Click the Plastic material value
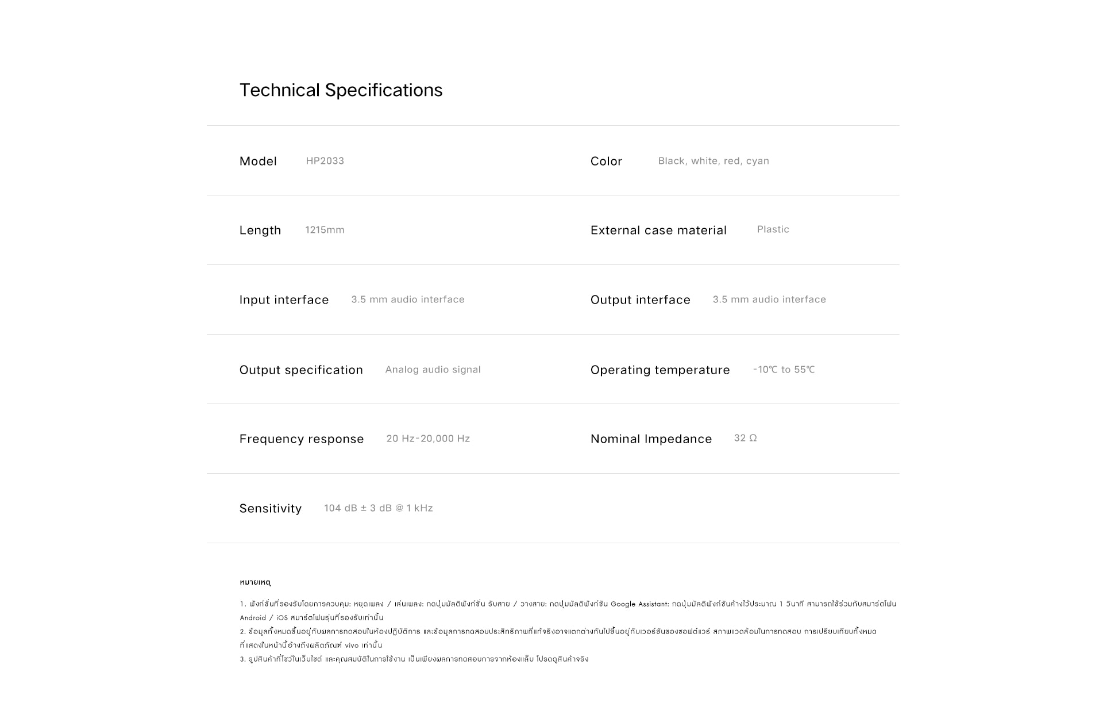Image resolution: width=1103 pixels, height=718 pixels. click(773, 229)
